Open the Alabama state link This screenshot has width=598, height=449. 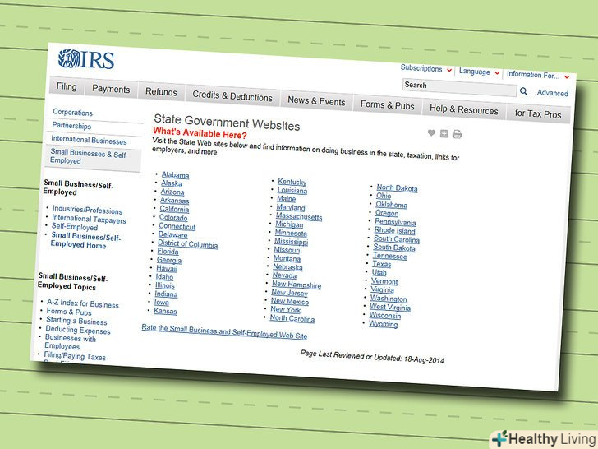coord(175,175)
